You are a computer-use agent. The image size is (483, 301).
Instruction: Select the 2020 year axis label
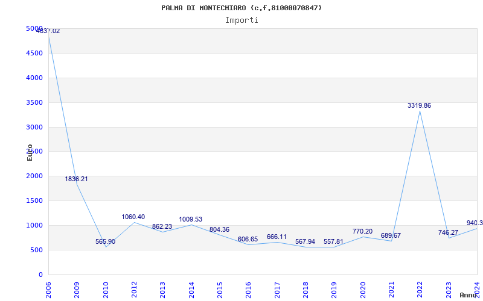pos(363,290)
